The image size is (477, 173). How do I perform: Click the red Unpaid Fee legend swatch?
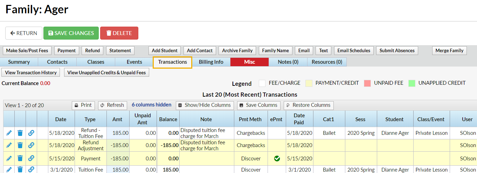pyautogui.click(x=367, y=83)
